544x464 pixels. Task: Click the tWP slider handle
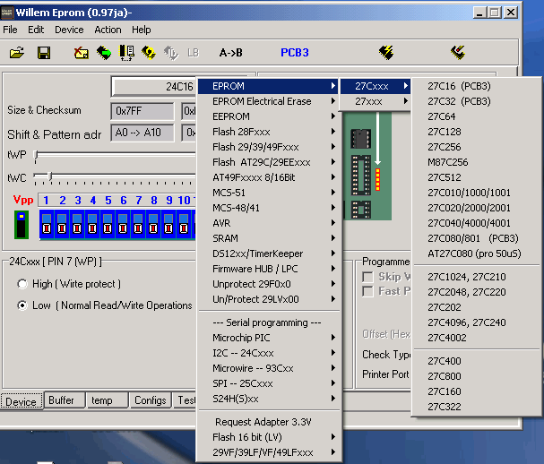(36, 157)
